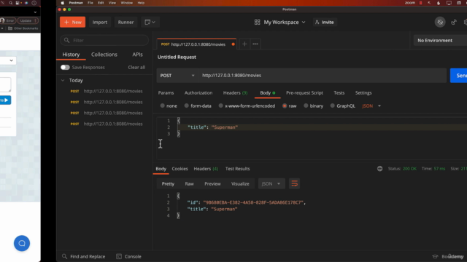Open the Pre-request Script tab
Image resolution: width=467 pixels, height=262 pixels.
pyautogui.click(x=304, y=92)
